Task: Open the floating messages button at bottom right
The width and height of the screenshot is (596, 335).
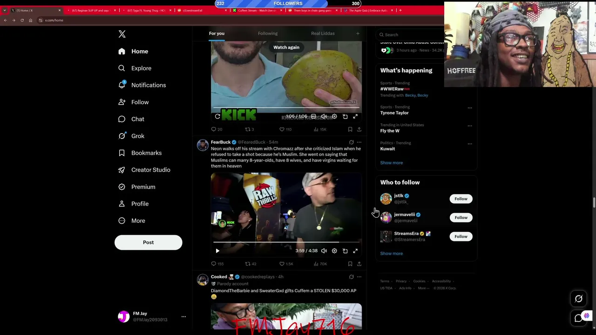Action: (579, 318)
